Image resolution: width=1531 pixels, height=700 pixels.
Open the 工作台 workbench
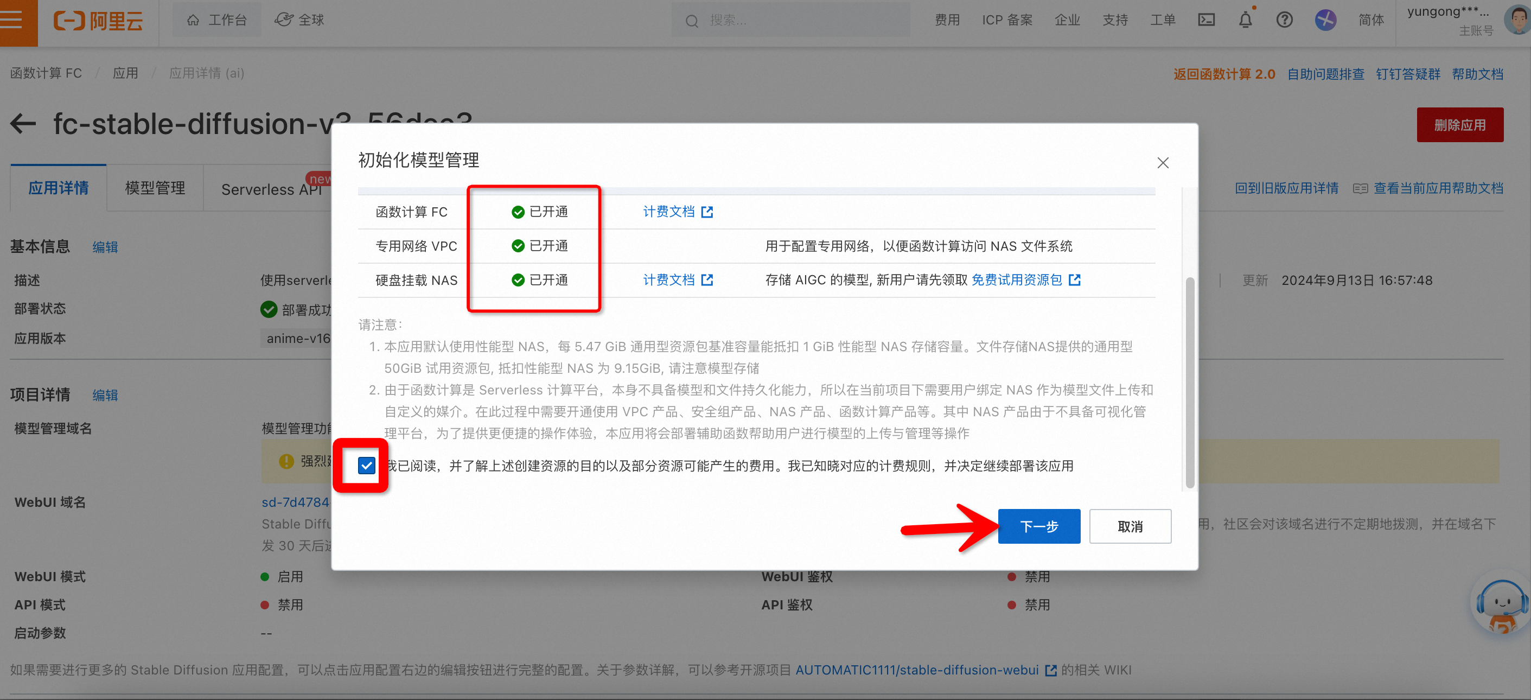tap(217, 20)
